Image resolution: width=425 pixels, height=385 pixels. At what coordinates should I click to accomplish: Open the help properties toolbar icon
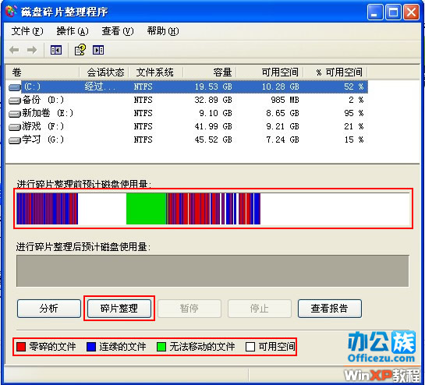(80, 50)
